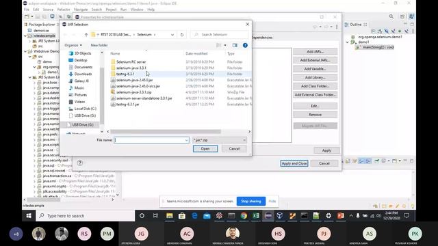Click the Open button in JAR Selection
Screen dimensions: 438x246
[205, 149]
